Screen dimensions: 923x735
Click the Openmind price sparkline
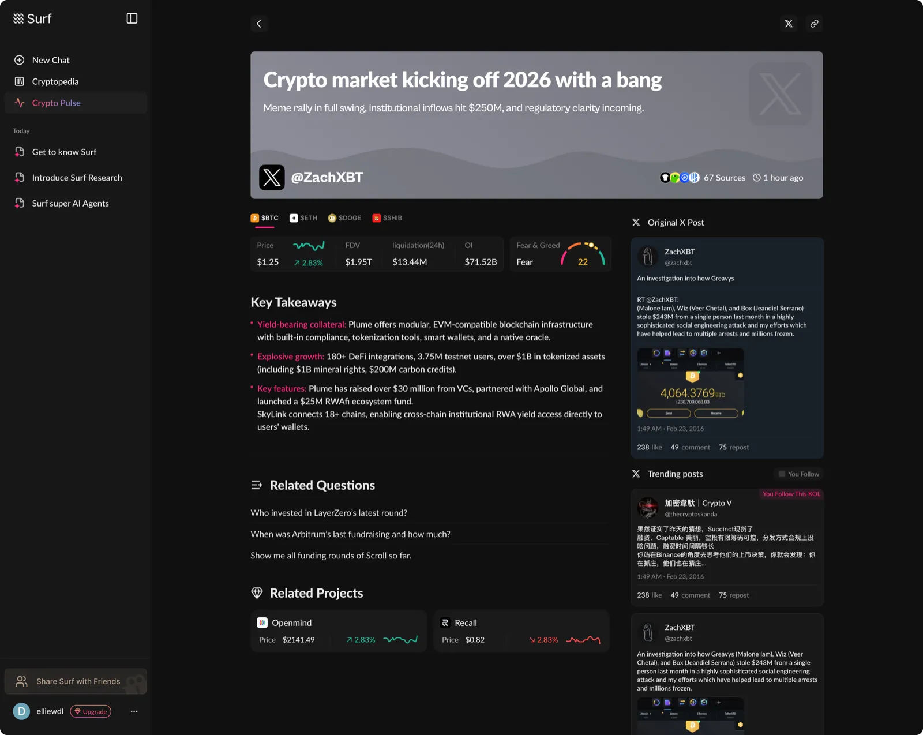pyautogui.click(x=400, y=640)
